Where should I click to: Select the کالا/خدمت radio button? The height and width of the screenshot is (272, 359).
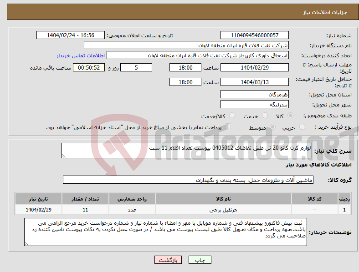(232, 116)
